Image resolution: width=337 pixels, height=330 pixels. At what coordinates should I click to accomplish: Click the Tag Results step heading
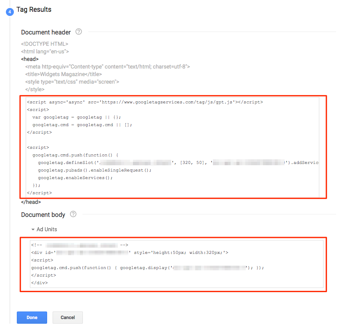coord(34,9)
